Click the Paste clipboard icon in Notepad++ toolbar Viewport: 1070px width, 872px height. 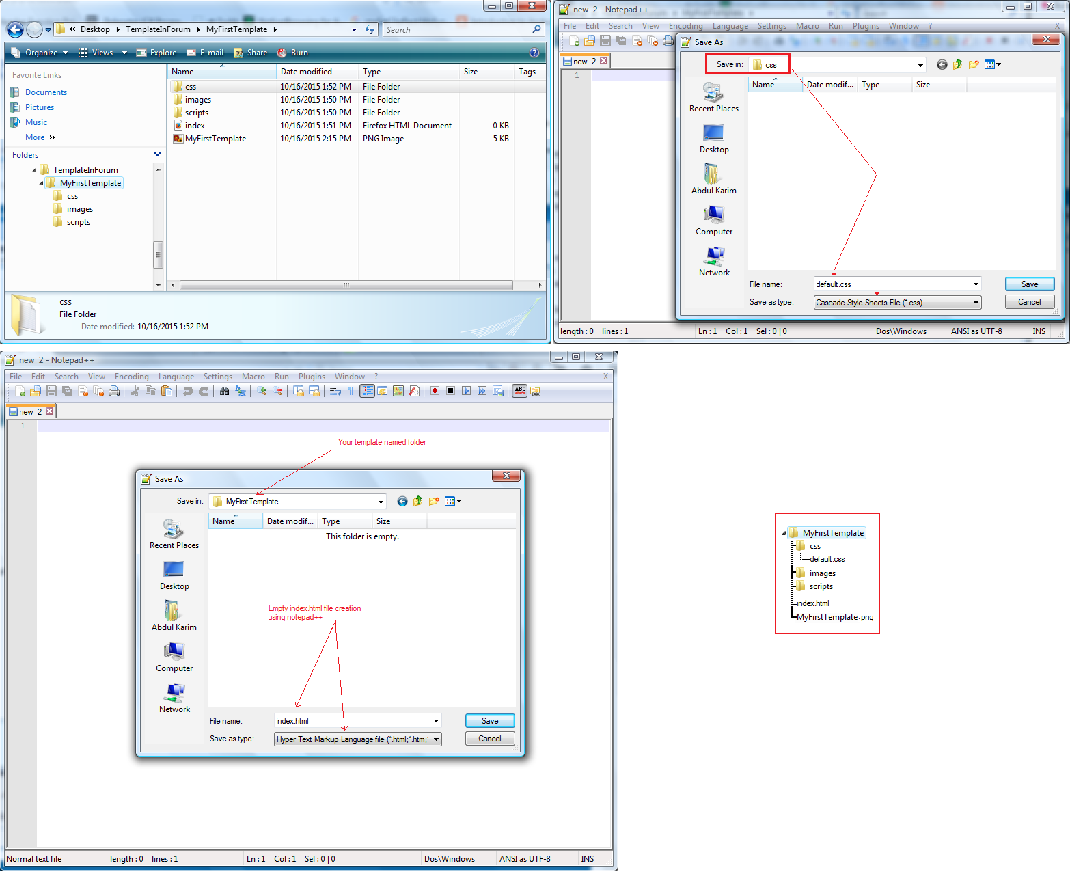pos(167,391)
